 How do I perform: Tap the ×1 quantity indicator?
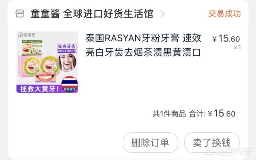click(237, 48)
